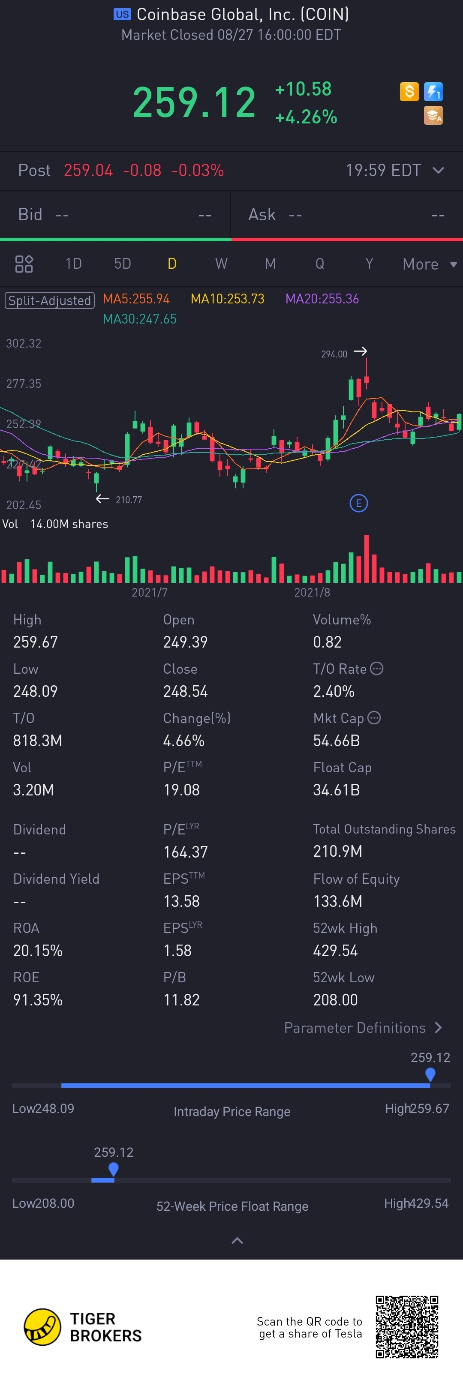Screen dimensions: 463x1395
Task: Tap the blue lightning bolt badge
Action: point(433,92)
